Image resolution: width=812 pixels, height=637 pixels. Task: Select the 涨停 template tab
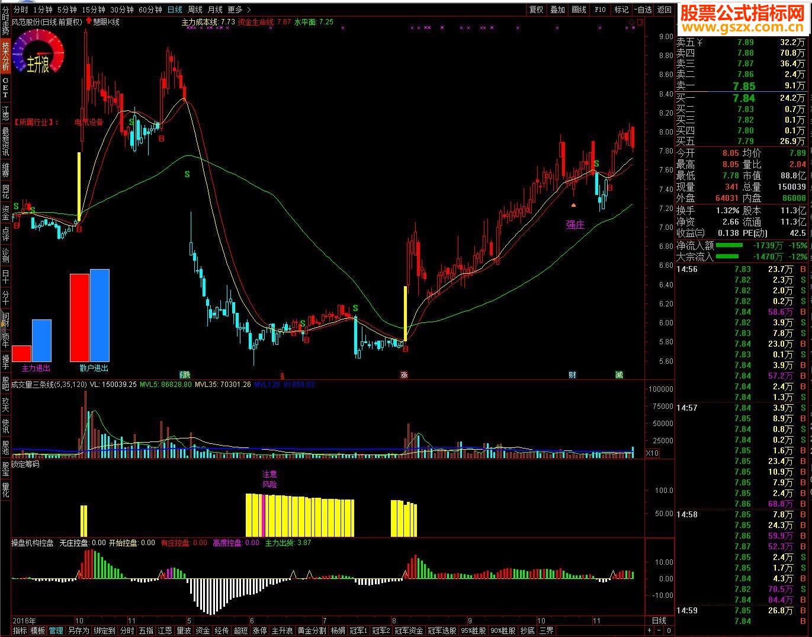point(260,630)
